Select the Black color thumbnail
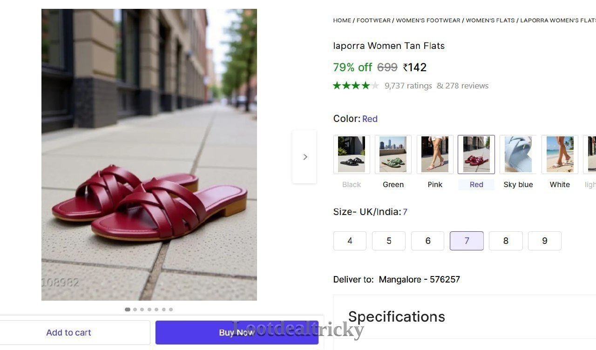This screenshot has height=350, width=596. 352,155
